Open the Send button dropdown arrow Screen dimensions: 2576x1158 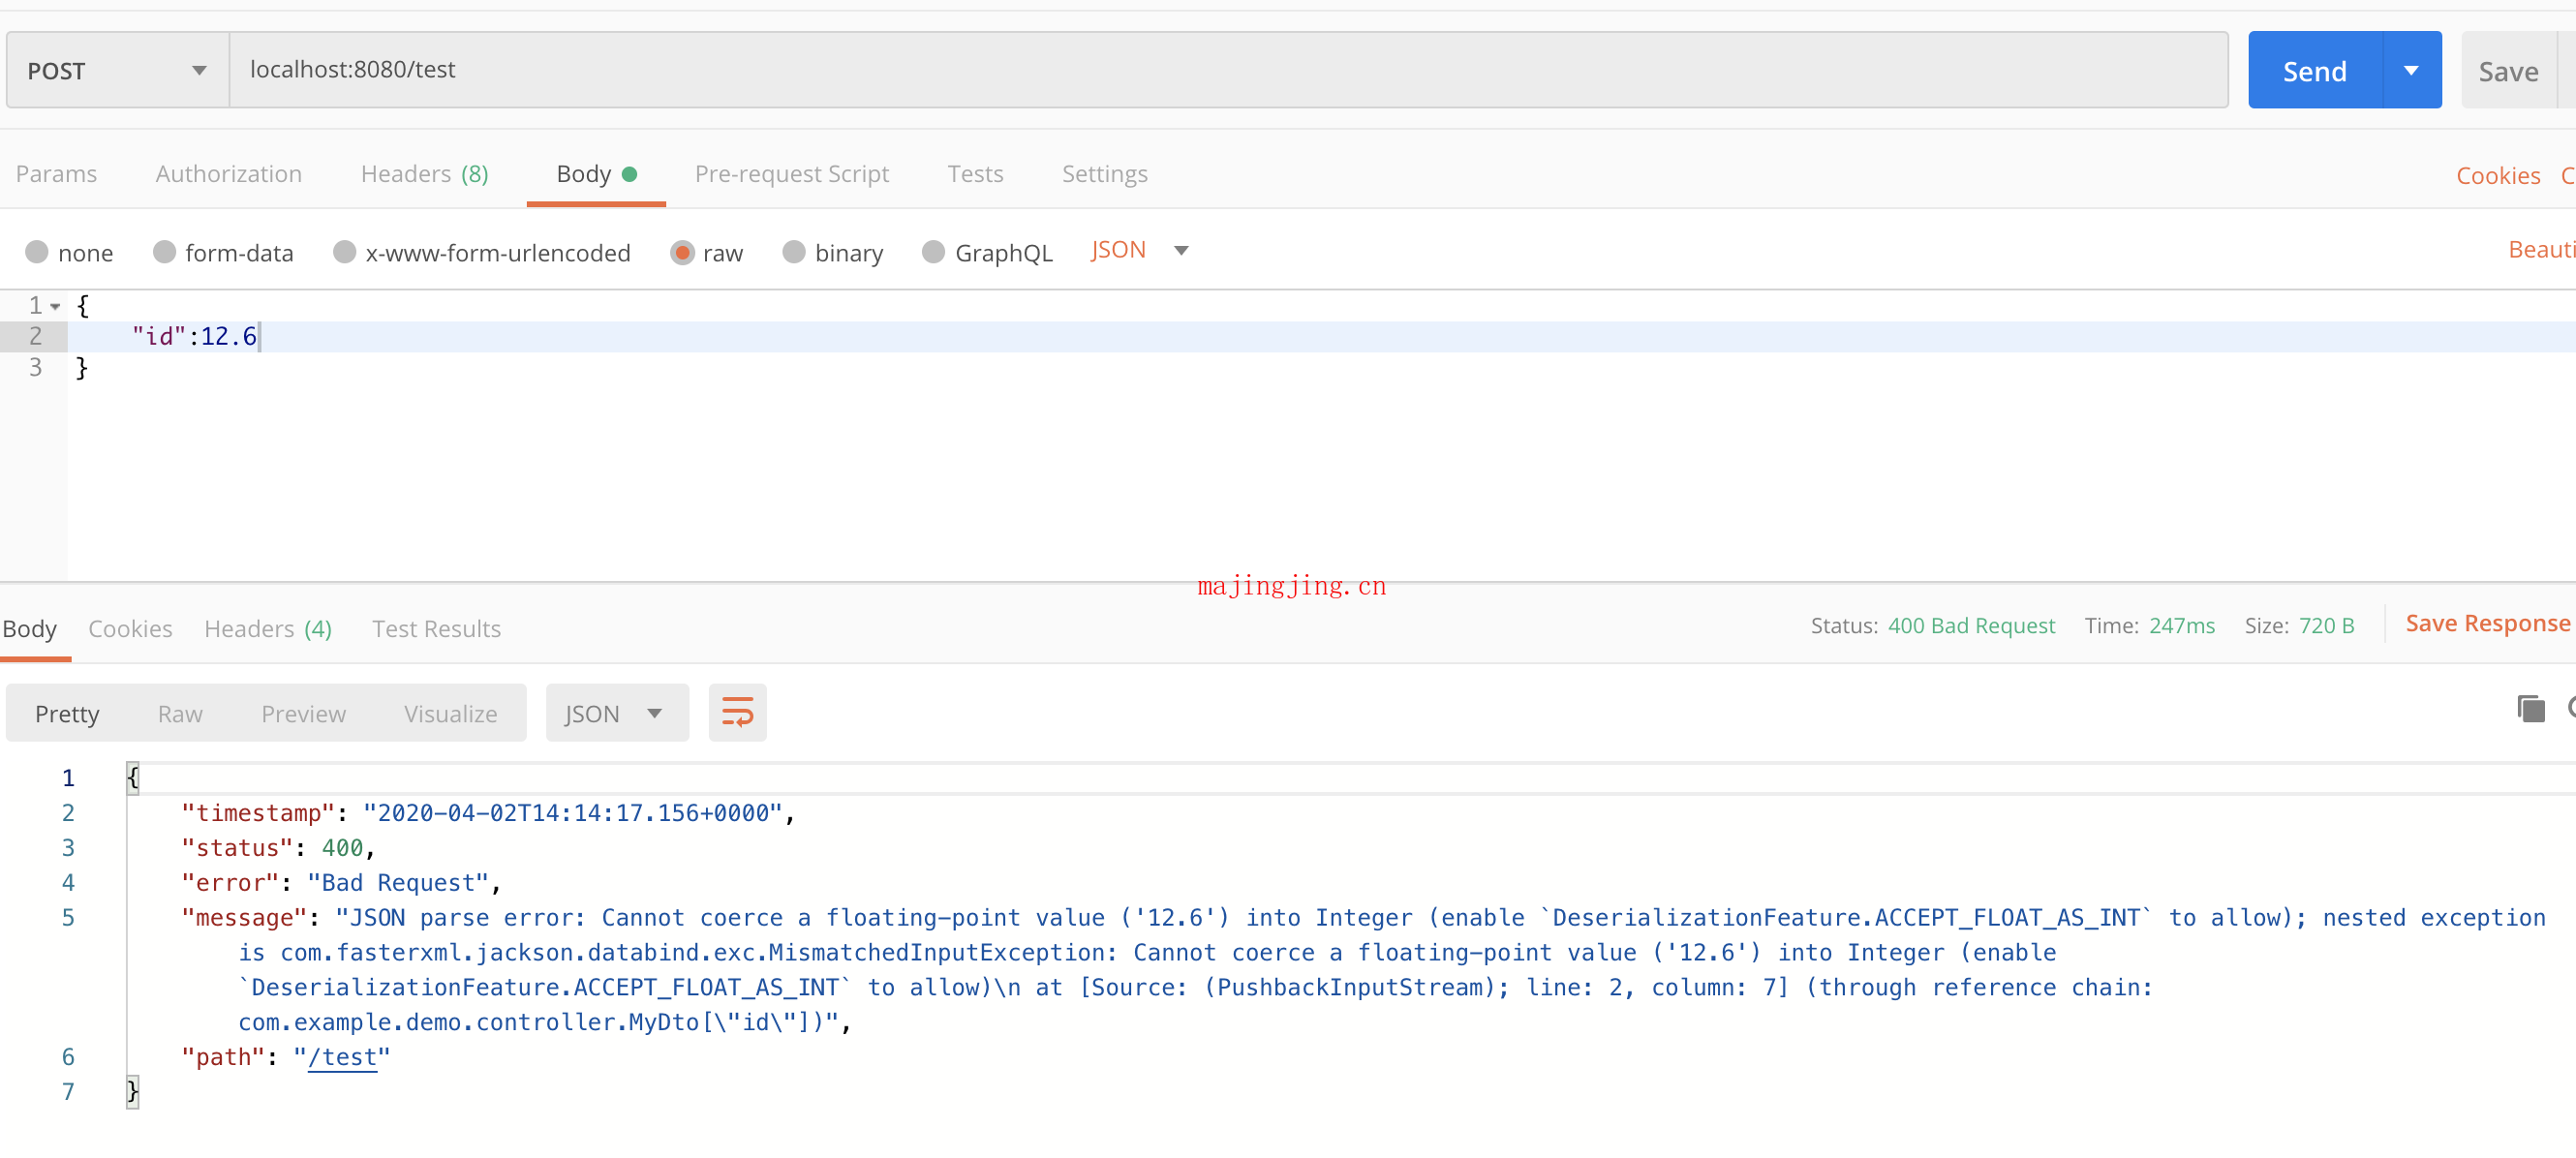2411,70
